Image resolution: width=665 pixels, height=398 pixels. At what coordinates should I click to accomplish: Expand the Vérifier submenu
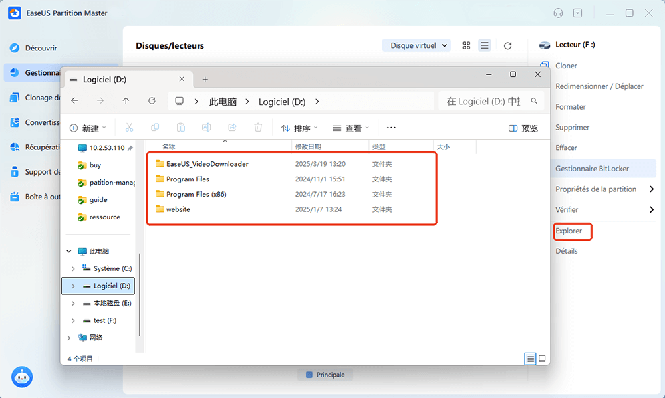tap(652, 209)
